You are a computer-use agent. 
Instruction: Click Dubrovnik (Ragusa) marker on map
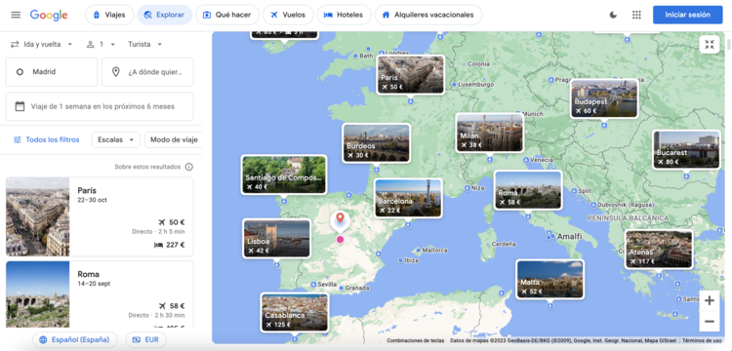pos(593,205)
